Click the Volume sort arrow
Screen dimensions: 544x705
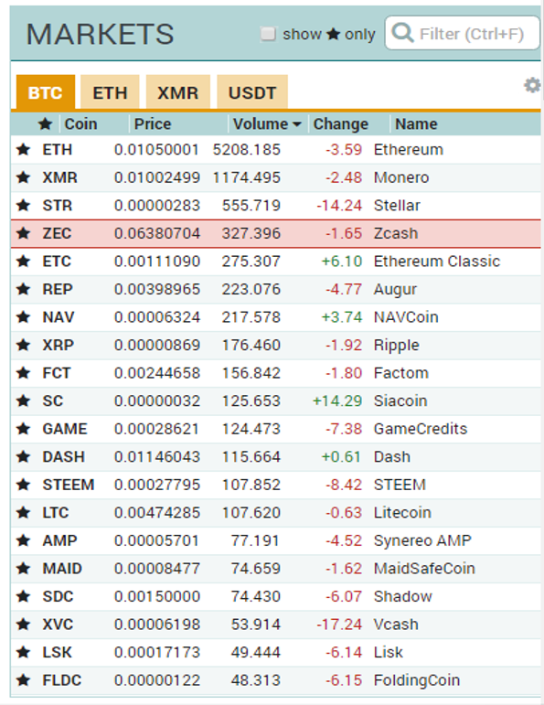click(297, 124)
